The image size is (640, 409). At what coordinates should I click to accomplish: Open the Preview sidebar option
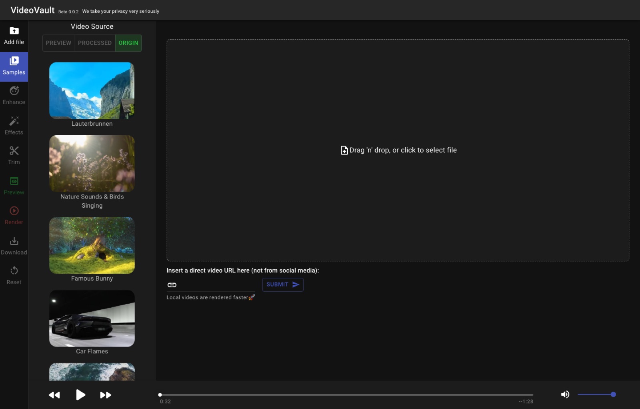point(14,186)
